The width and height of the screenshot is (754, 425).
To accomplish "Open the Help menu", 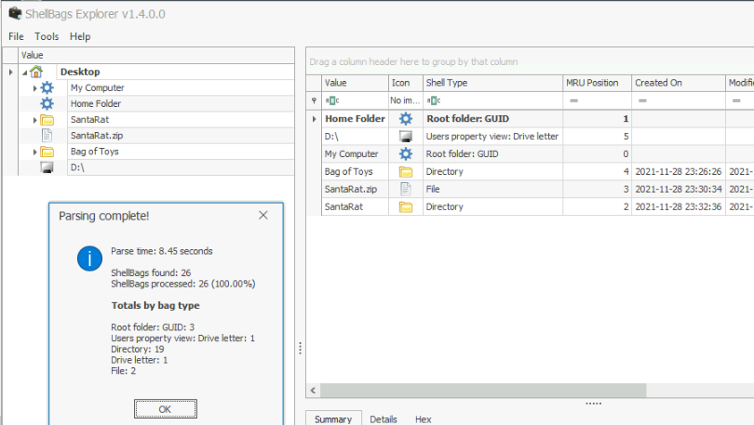I will (x=80, y=36).
